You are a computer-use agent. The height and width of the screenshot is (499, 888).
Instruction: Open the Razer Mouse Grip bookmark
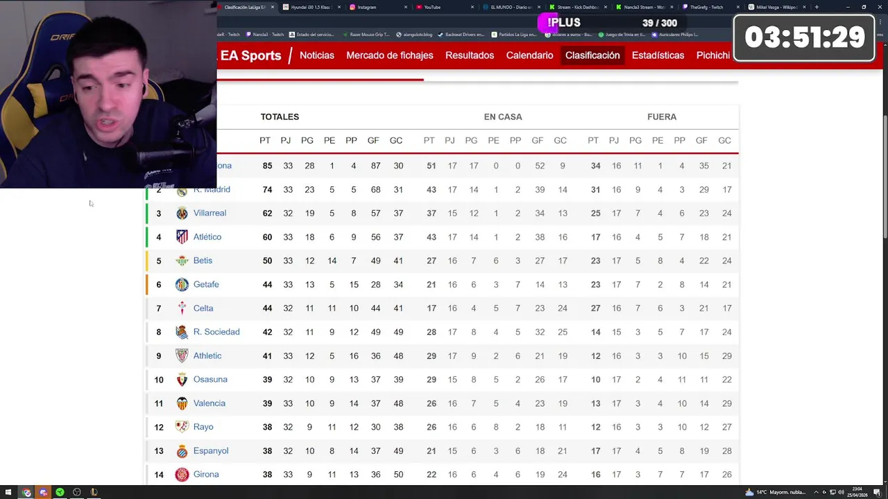[366, 34]
